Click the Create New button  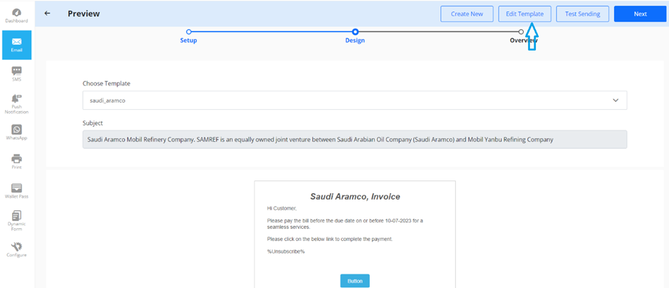click(x=467, y=14)
